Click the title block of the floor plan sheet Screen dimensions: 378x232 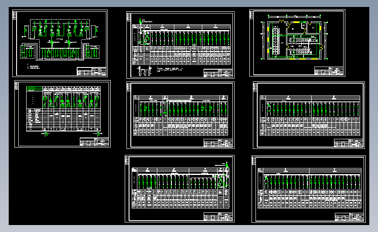[329, 71]
